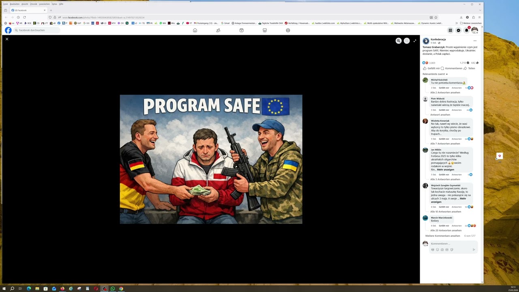The width and height of the screenshot is (519, 292).
Task: Open the Relevanteste zuerst sorting dropdown
Action: (435, 74)
